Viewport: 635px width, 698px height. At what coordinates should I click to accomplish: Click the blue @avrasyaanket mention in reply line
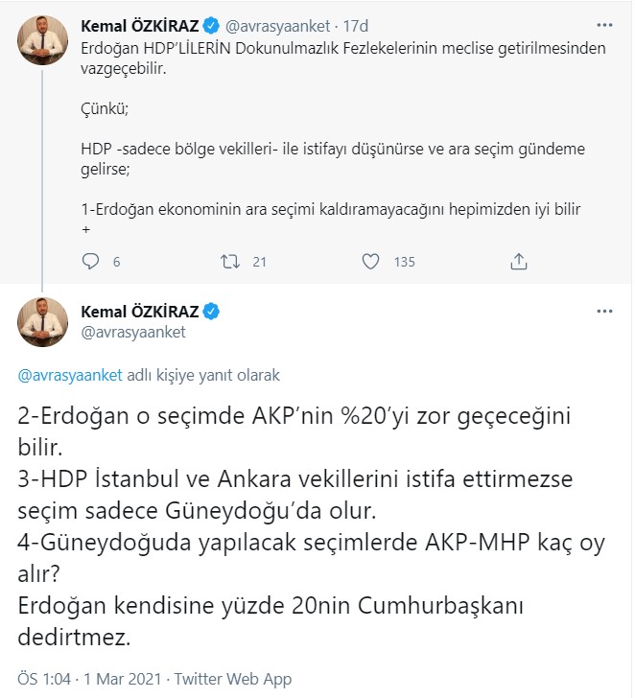pos(71,376)
